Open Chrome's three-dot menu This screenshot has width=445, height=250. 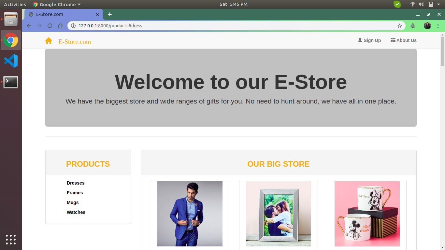(438, 26)
